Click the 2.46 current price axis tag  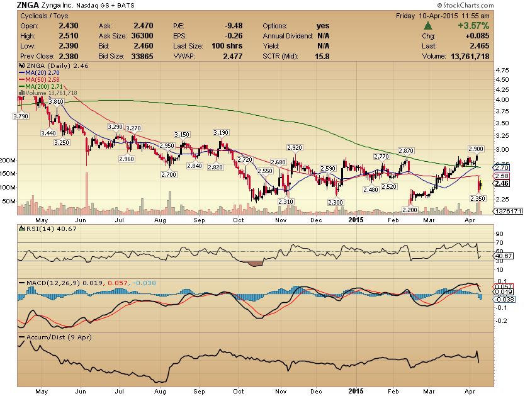501,183
